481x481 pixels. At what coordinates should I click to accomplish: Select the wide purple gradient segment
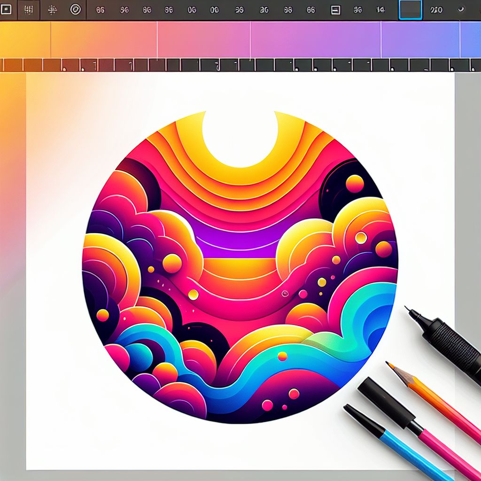[315, 39]
